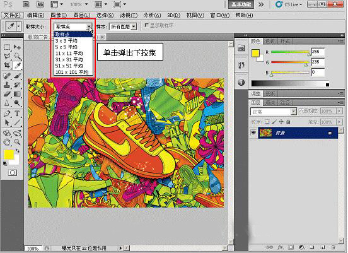
Task: Select the Zoom tool
Action: coord(17,142)
